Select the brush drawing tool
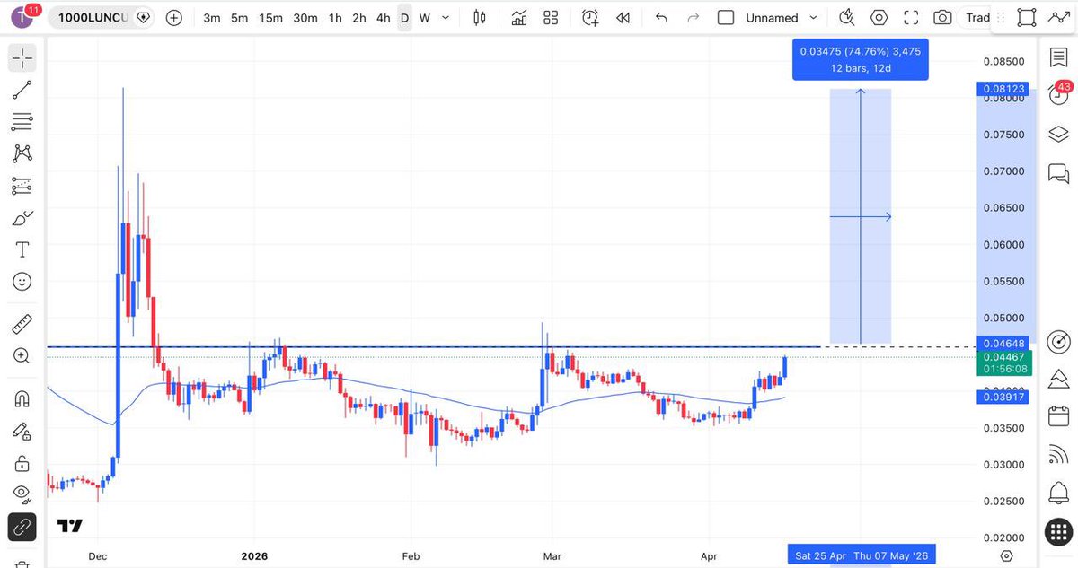Image resolution: width=1078 pixels, height=568 pixels. tap(22, 217)
